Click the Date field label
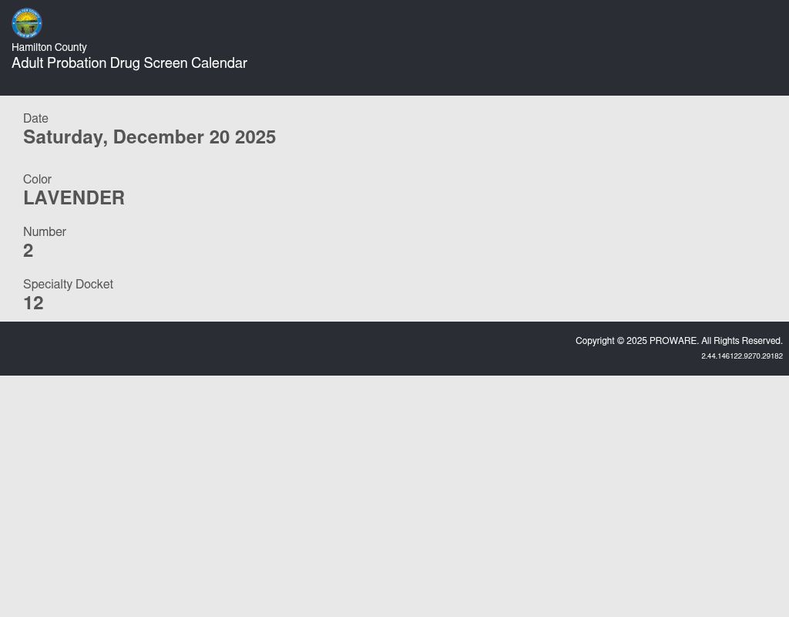The width and height of the screenshot is (789, 617). 35,118
